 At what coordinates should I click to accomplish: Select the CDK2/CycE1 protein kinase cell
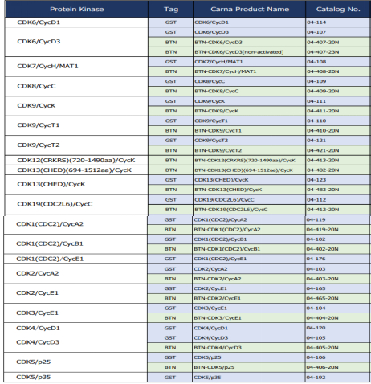pos(75,293)
